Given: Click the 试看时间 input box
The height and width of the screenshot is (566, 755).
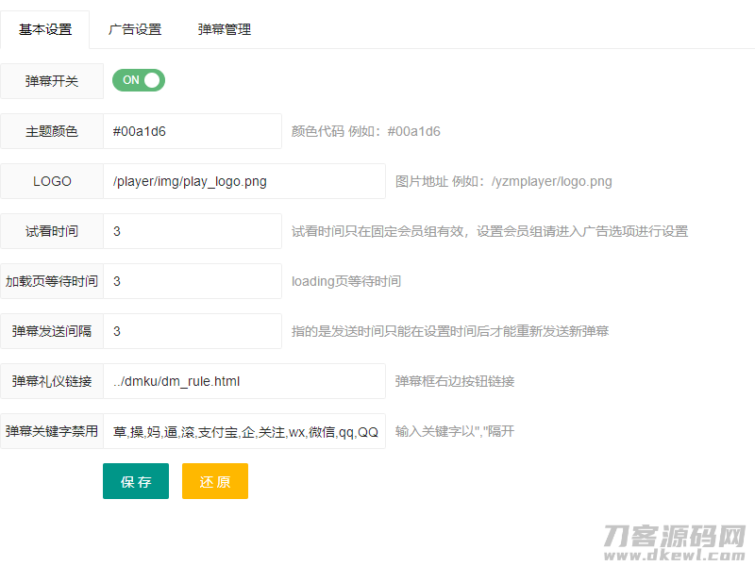Looking at the screenshot, I should tap(189, 231).
